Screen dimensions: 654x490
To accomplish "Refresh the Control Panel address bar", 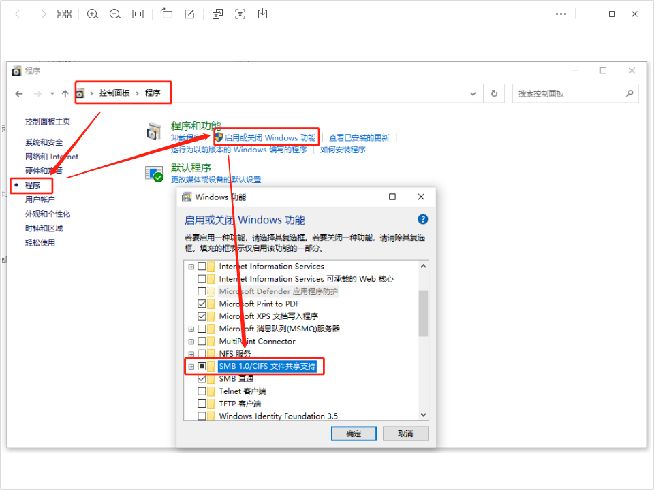I will [495, 94].
